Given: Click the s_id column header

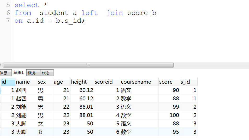Looking at the screenshot, I should click(x=189, y=82).
